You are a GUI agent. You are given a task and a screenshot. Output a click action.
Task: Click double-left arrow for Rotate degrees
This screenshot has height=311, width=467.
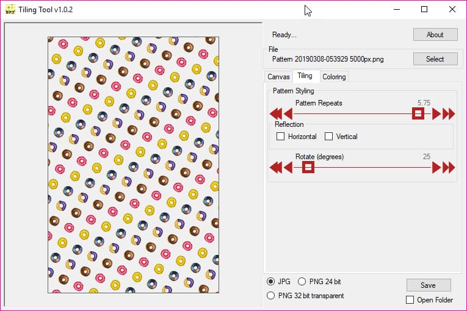pos(276,168)
